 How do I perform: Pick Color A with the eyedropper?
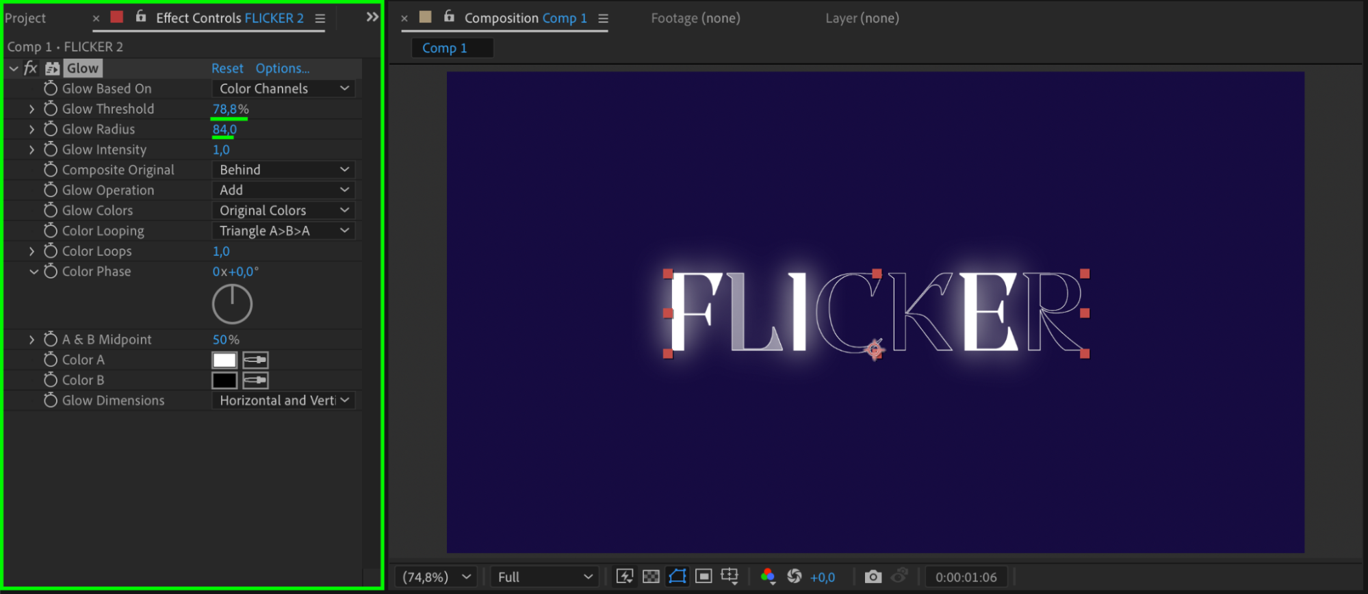pos(255,360)
